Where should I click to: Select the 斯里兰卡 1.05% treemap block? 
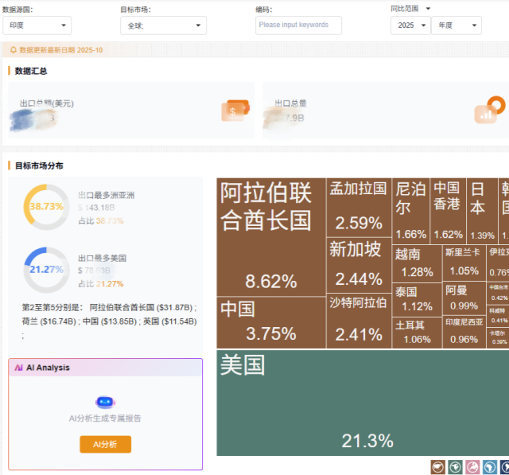tap(464, 263)
